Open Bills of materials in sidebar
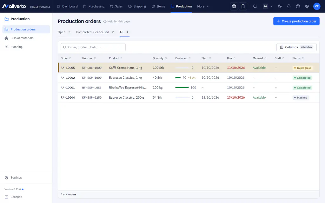325x203 pixels. click(x=26, y=38)
